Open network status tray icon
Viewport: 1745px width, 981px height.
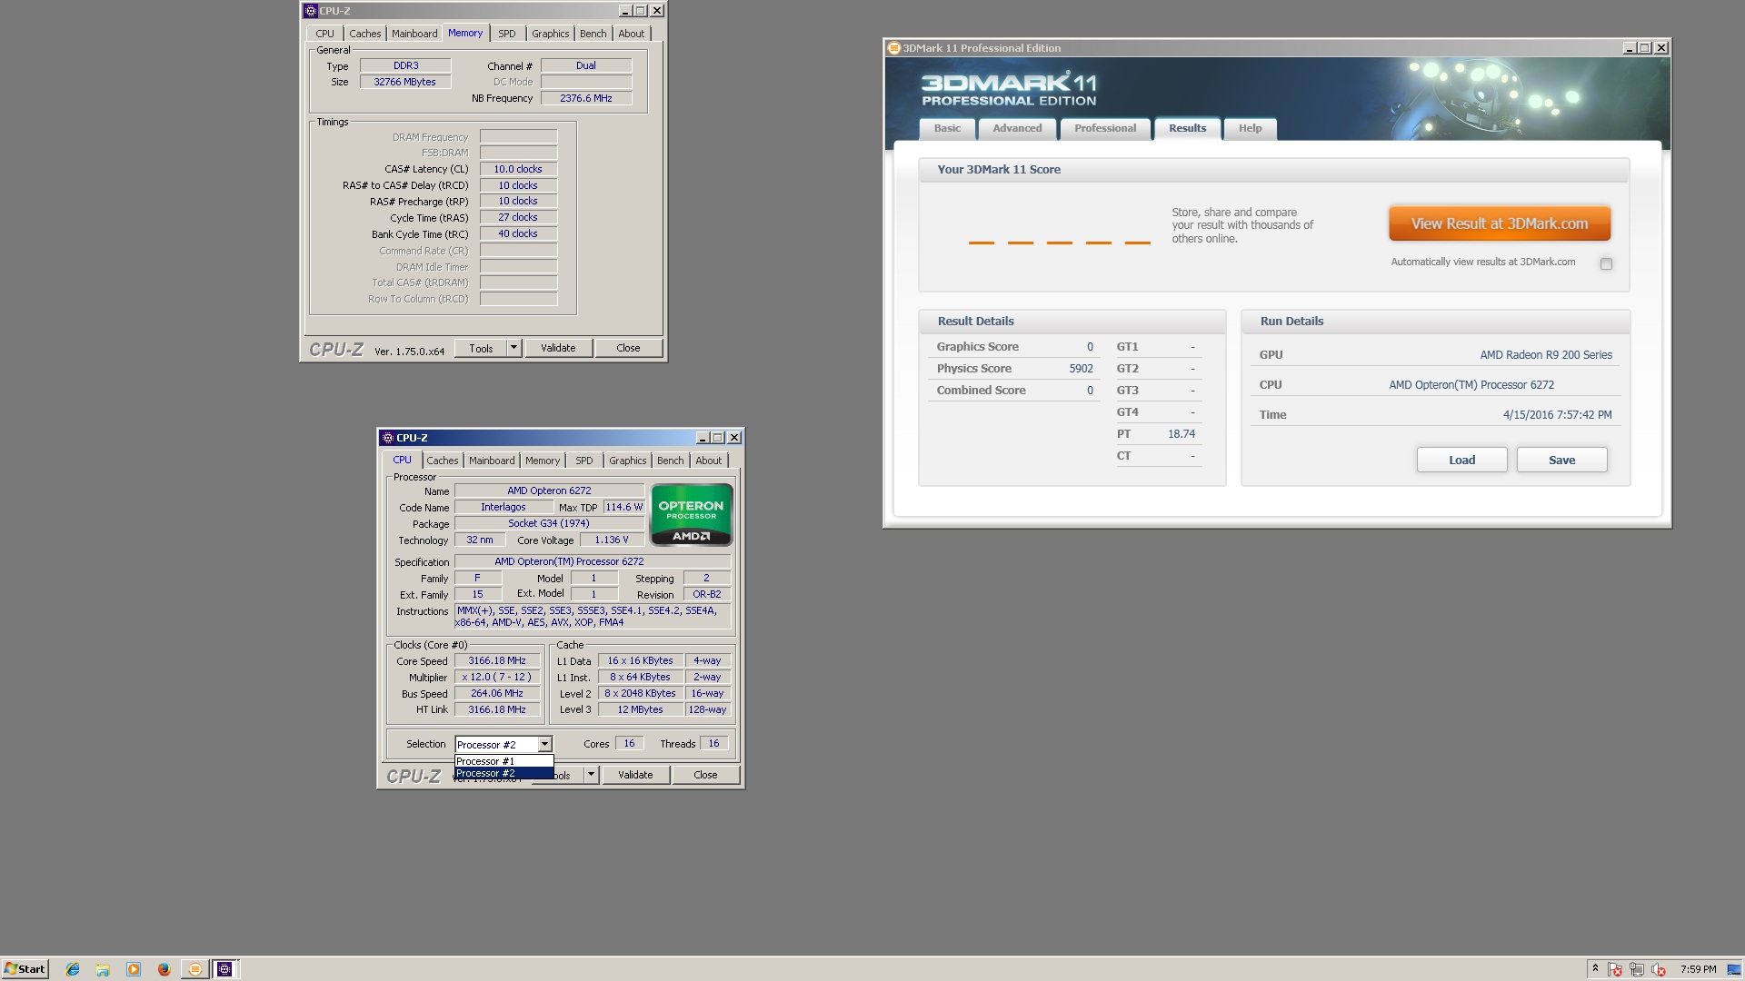(1637, 969)
